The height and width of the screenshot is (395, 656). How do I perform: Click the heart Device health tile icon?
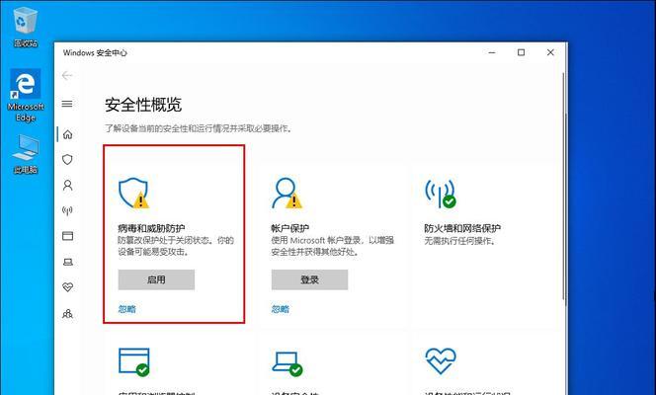[x=441, y=361]
